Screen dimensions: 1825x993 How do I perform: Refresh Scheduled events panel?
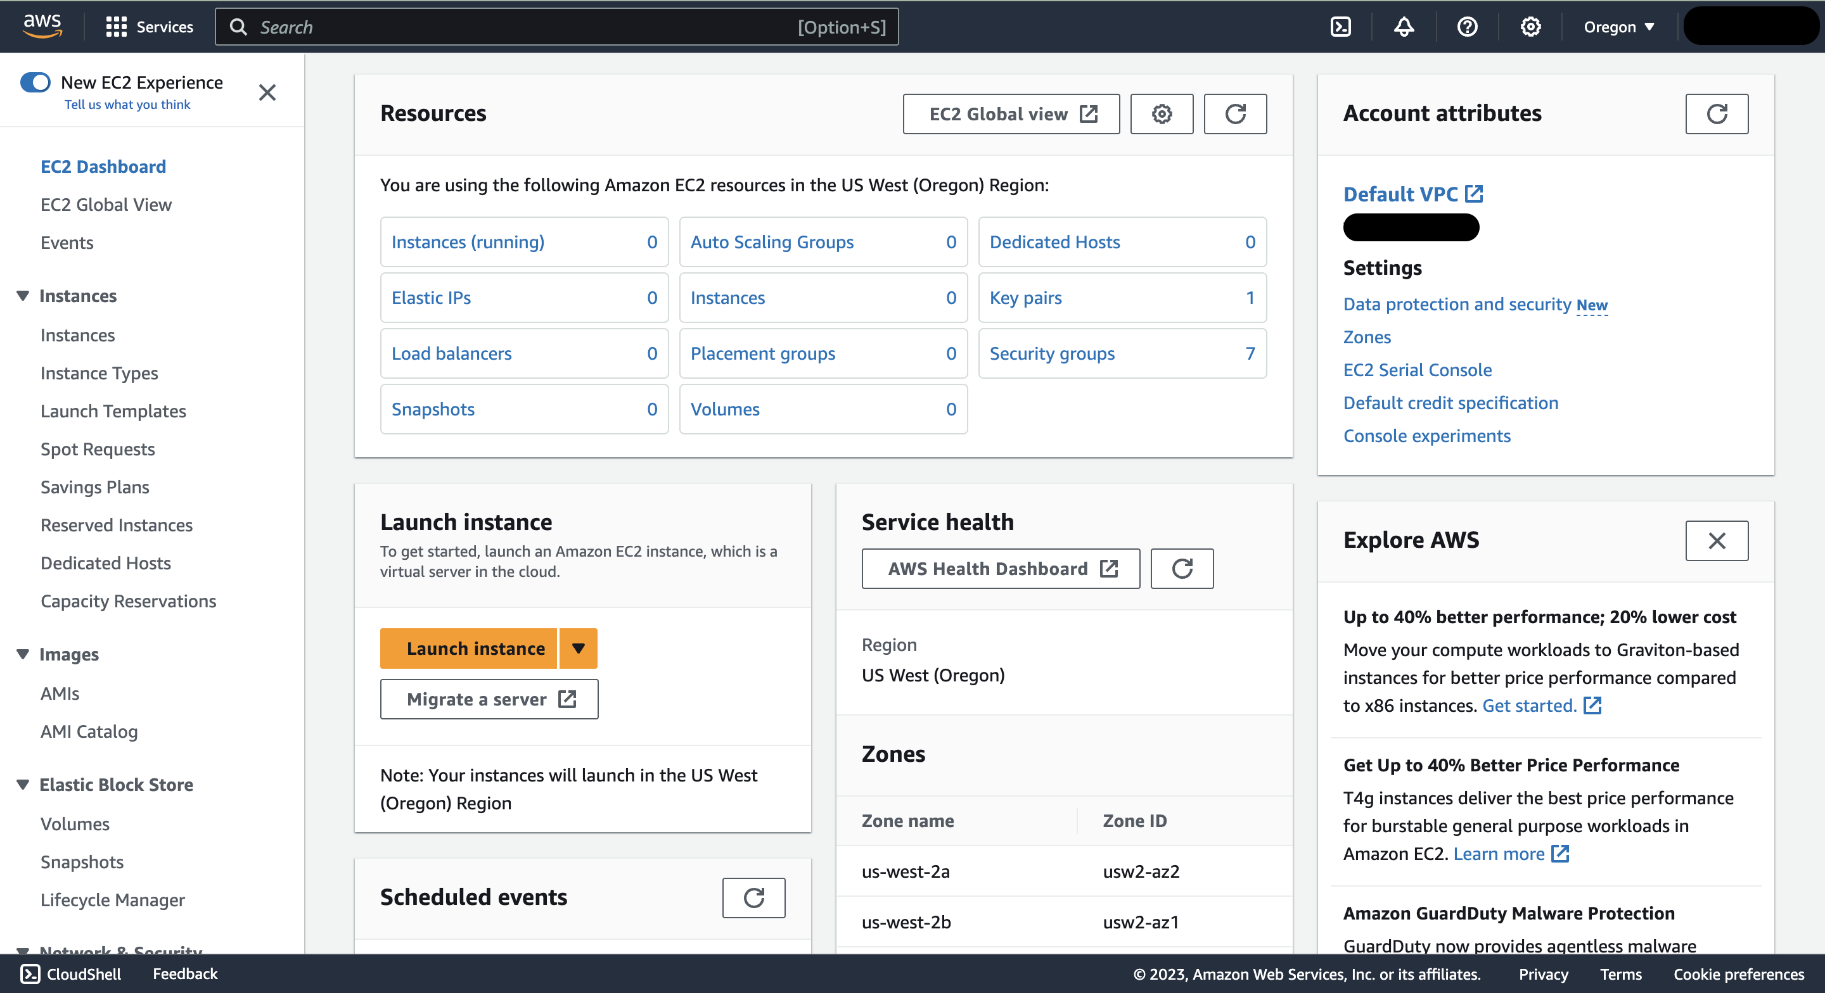754,898
